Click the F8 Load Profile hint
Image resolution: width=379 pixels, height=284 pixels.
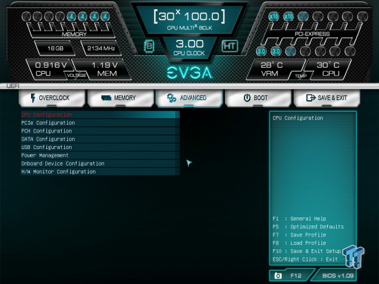click(300, 243)
